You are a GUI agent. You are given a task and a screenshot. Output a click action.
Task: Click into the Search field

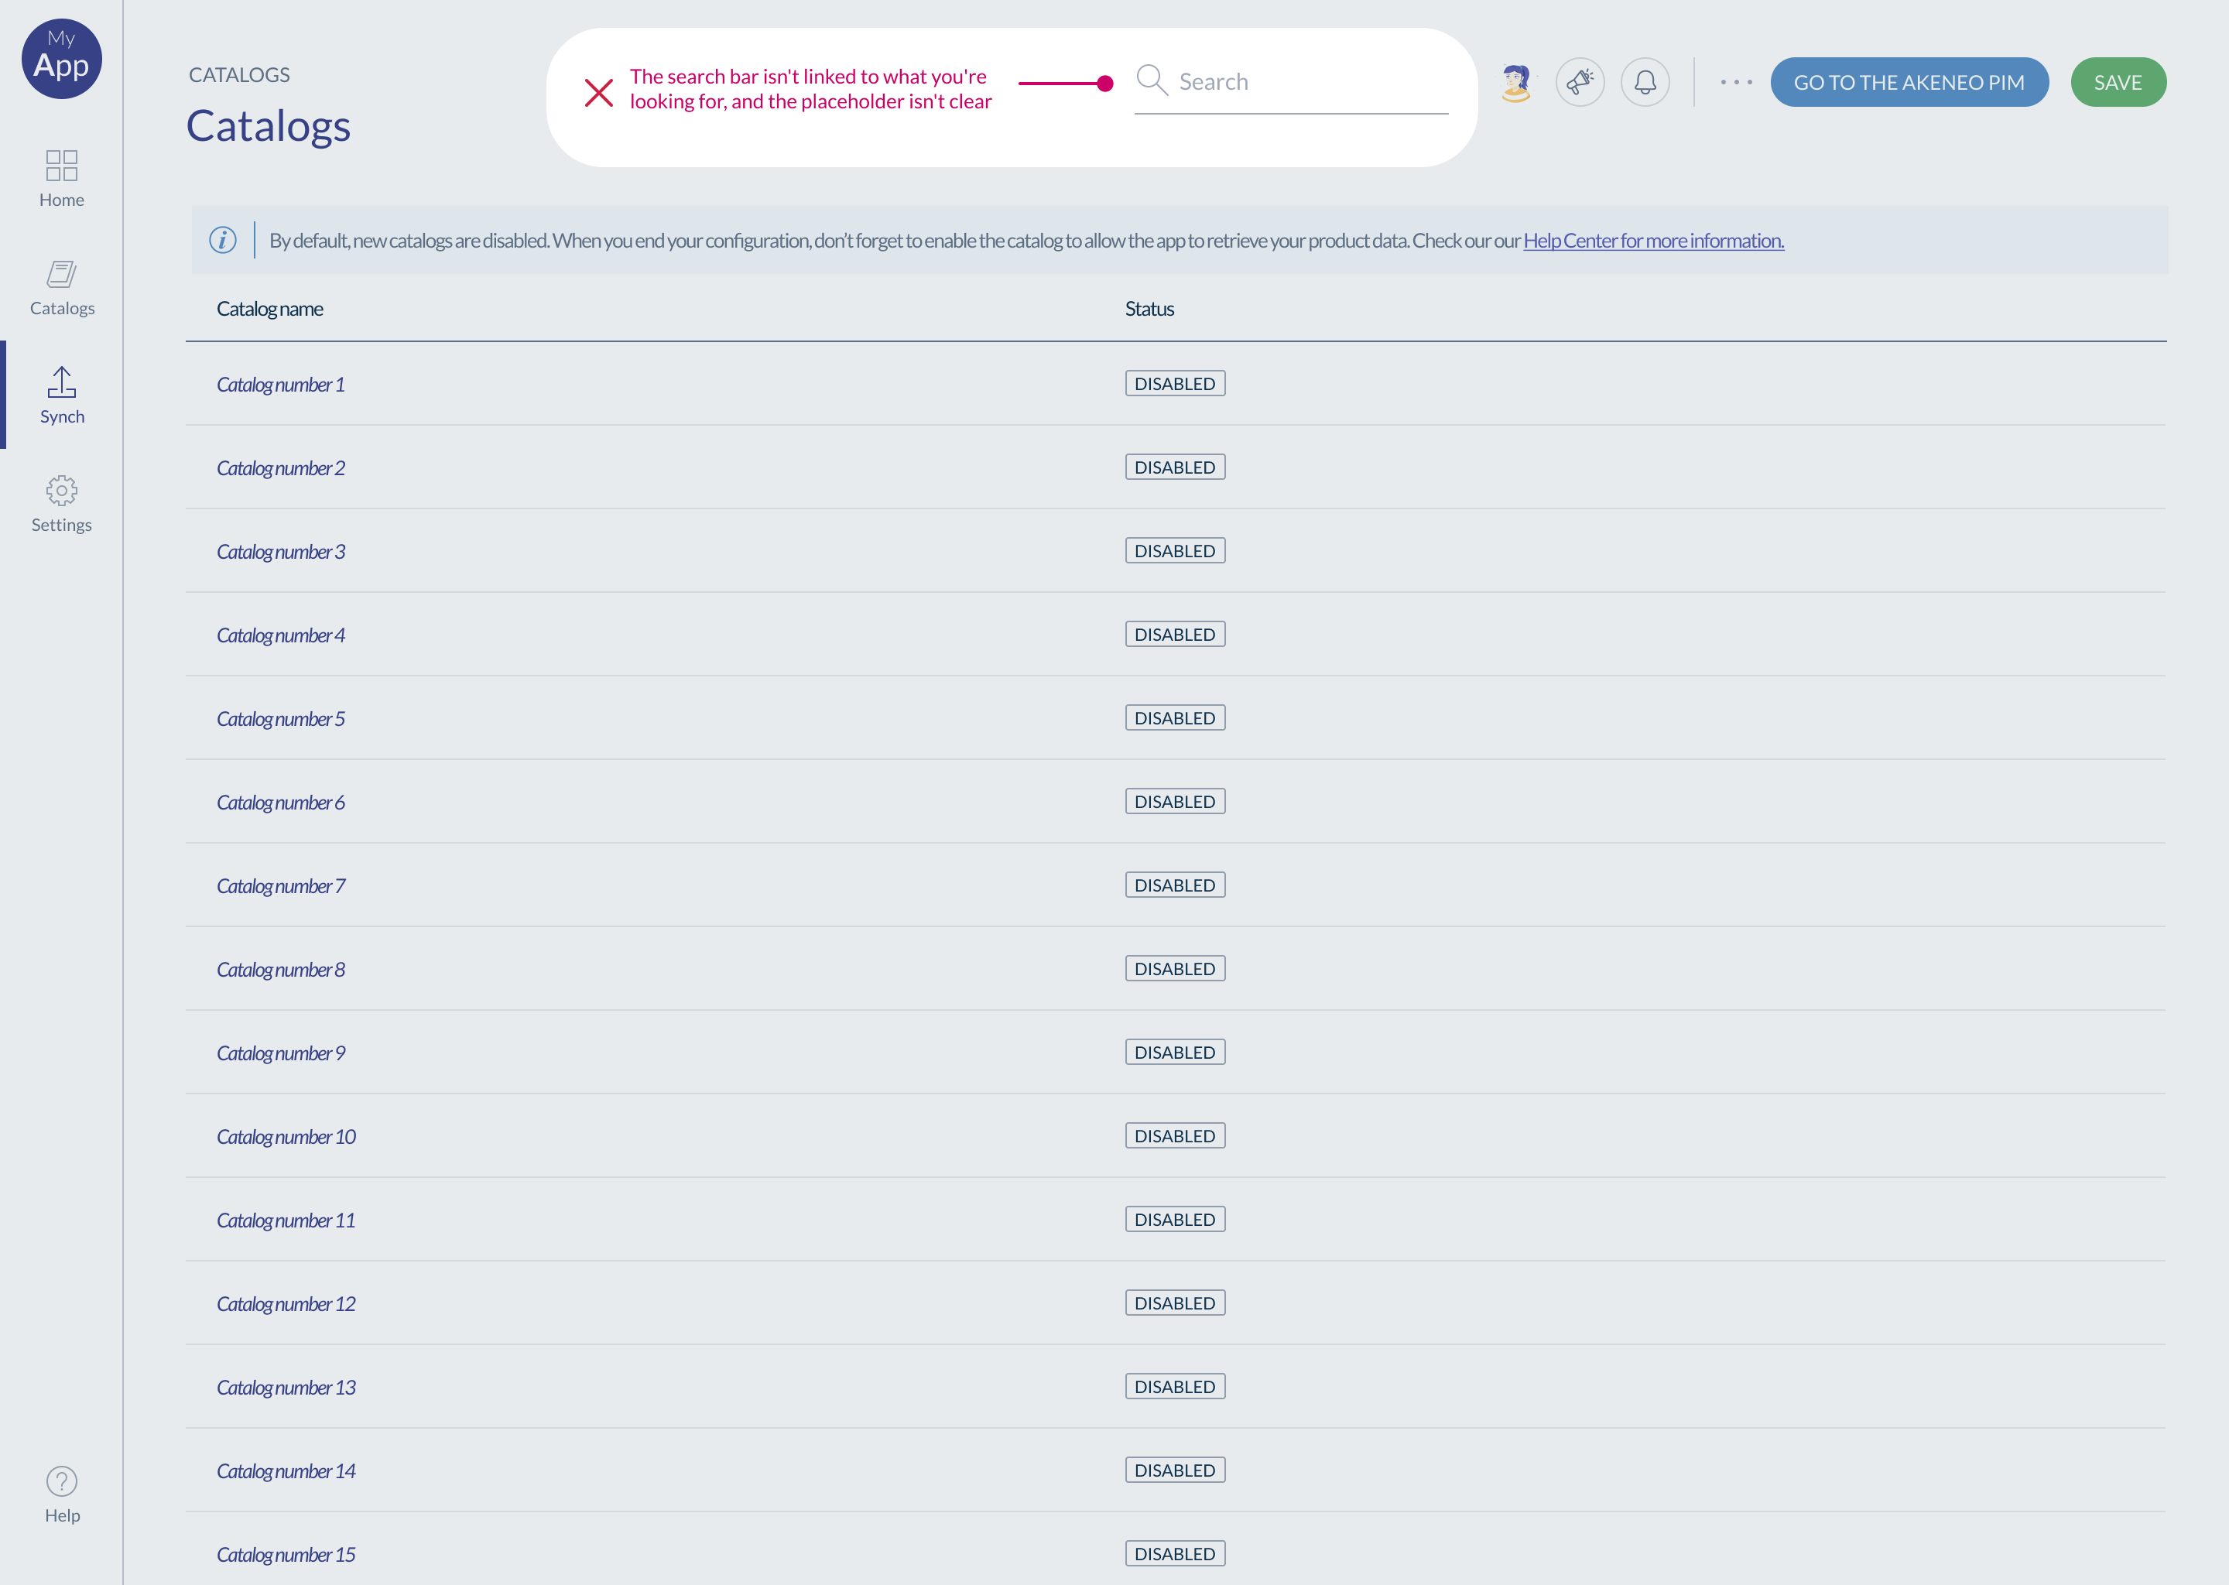coord(1308,82)
